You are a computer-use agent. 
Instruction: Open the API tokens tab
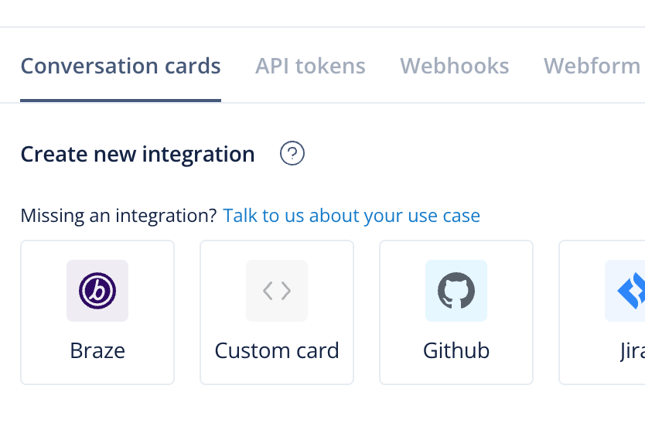[x=310, y=67]
